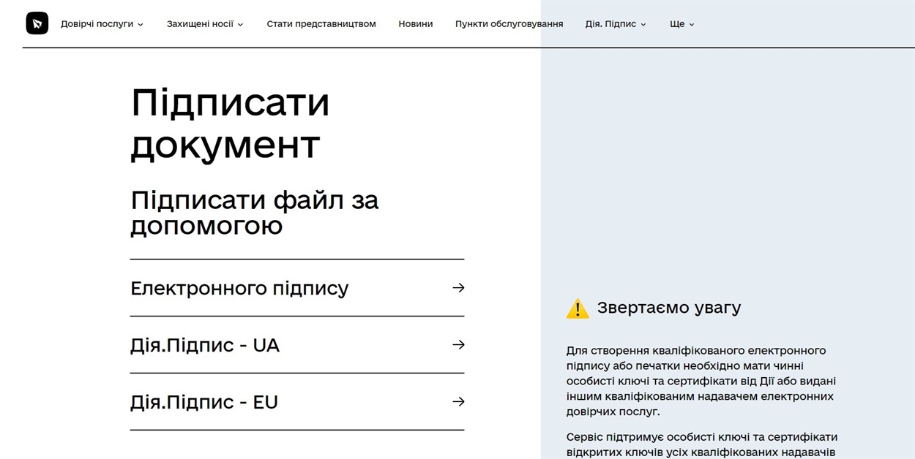Expand the Довірчі послуги menu
Image resolution: width=915 pixels, height=459 pixels.
click(x=102, y=24)
